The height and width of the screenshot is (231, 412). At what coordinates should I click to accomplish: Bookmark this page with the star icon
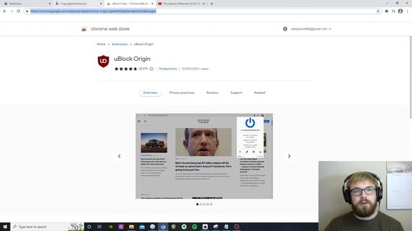378,12
